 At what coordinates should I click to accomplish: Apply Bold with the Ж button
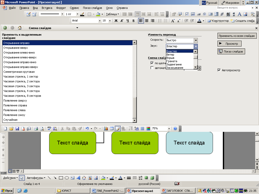116,21
